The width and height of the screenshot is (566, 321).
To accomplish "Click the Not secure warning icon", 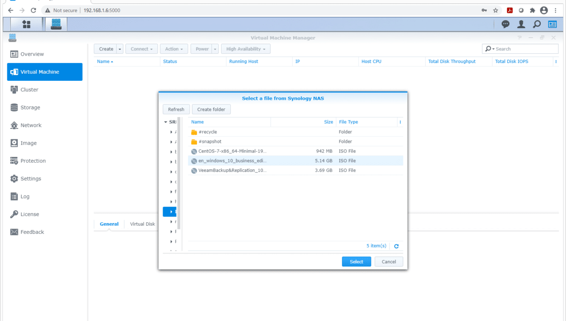I will point(47,10).
